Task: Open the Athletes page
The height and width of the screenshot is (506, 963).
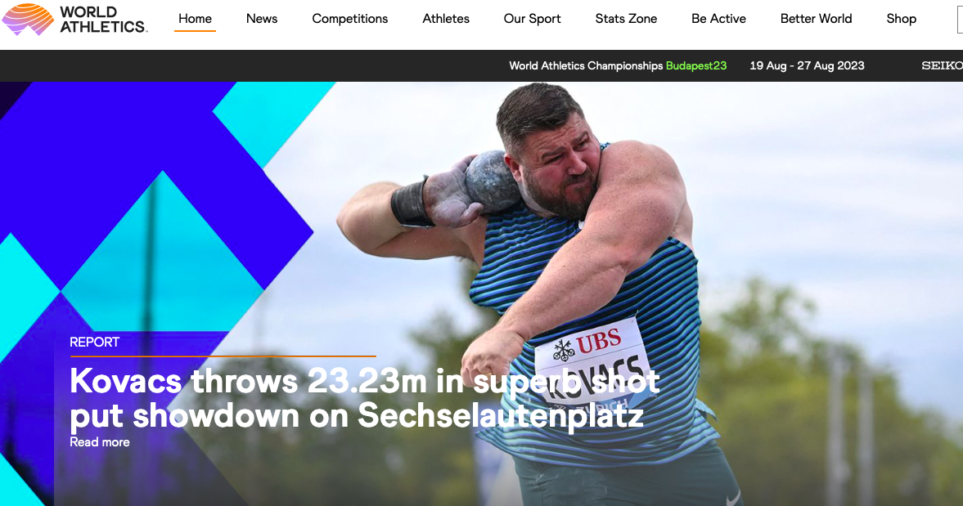Action: pos(446,19)
